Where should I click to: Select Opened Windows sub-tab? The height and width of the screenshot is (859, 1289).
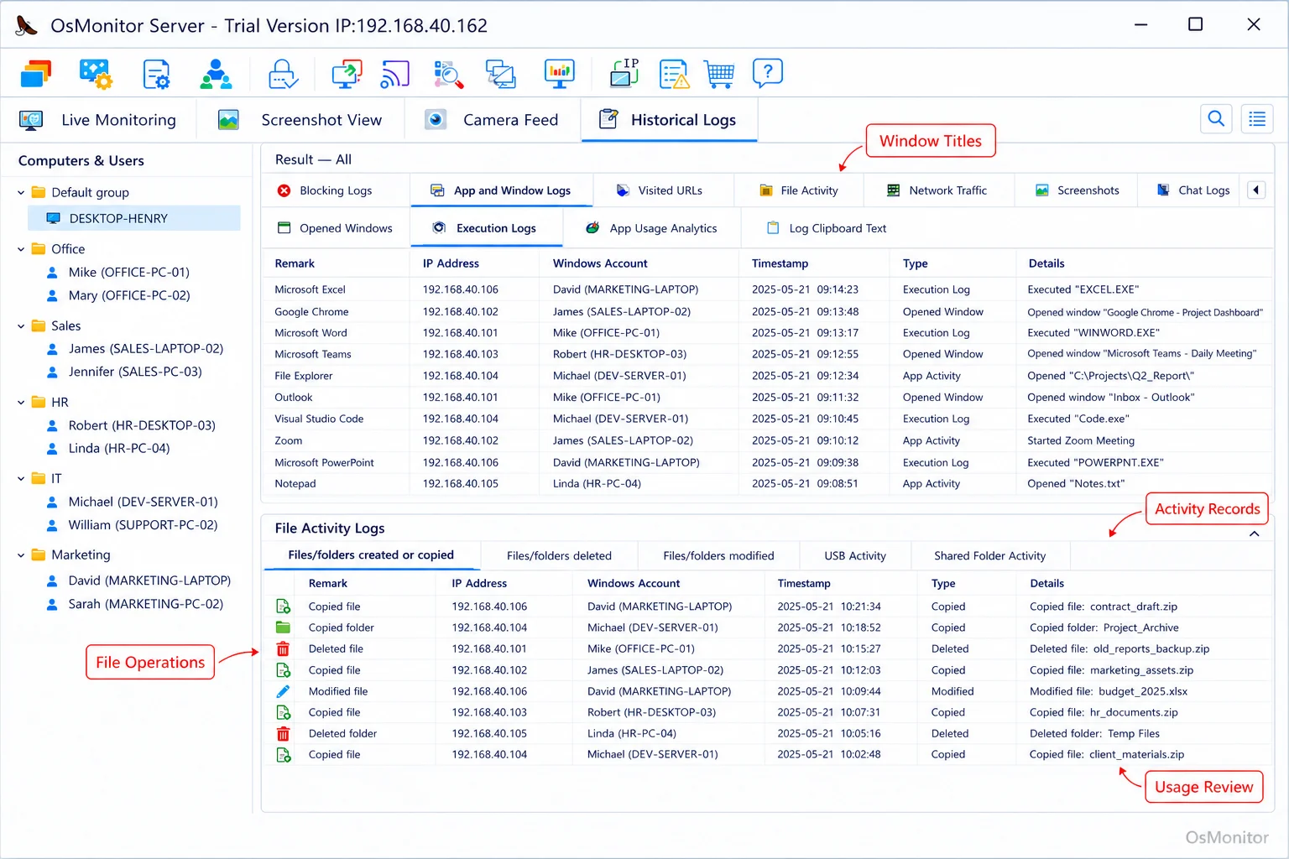click(x=335, y=228)
